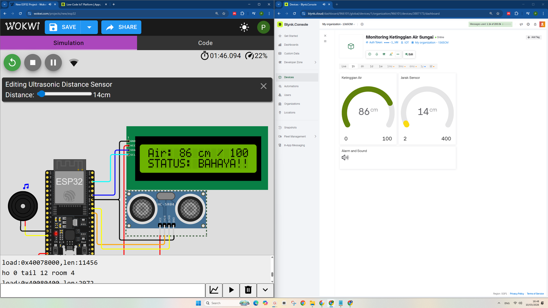Open the Wokwi user profile avatar
The image size is (548, 308).
pyautogui.click(x=263, y=27)
